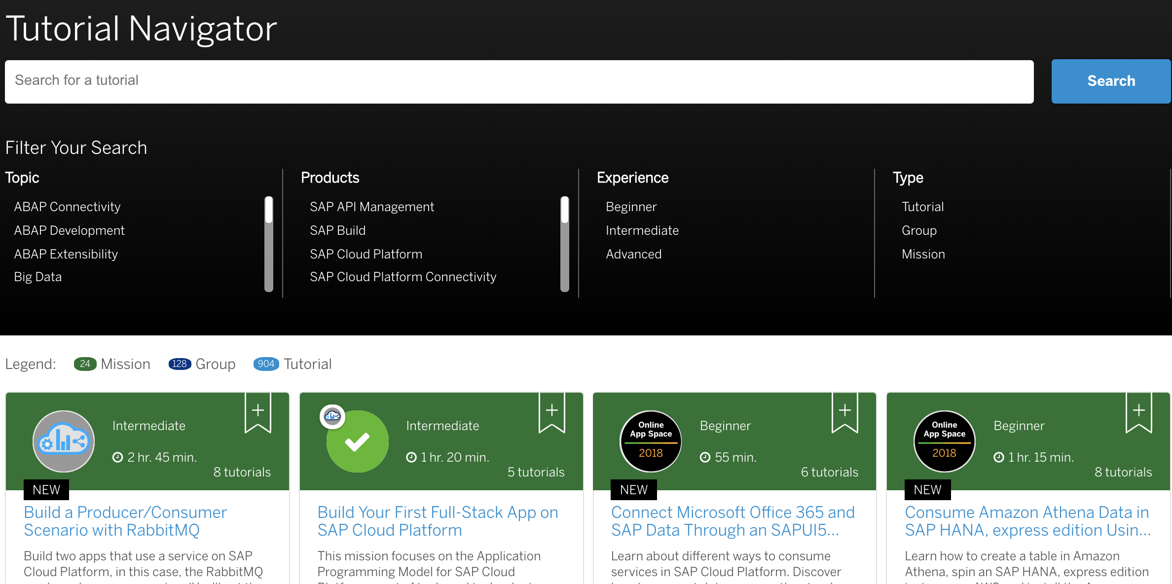Viewport: 1172px width, 584px height.
Task: Open Consume Amazon Athena Data in SAP HANA
Action: click(1028, 521)
